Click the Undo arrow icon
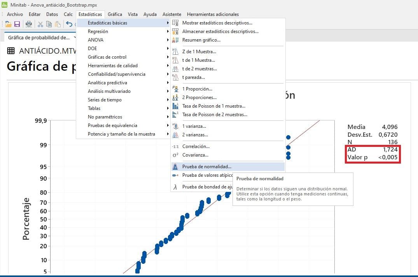 coord(69,24)
